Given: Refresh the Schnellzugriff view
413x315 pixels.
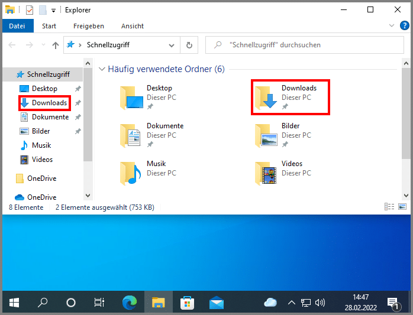Looking at the screenshot, I should 189,45.
